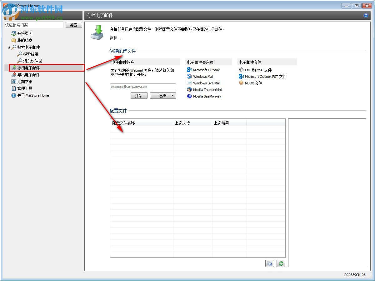375x281 pixels.
Task: Choose Windows Live Mail link
Action: [207, 83]
